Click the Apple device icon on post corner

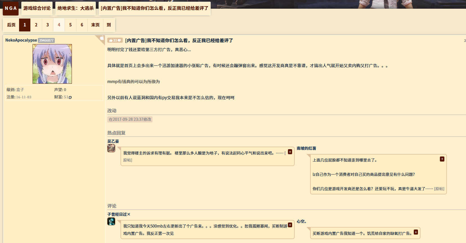pos(102,38)
